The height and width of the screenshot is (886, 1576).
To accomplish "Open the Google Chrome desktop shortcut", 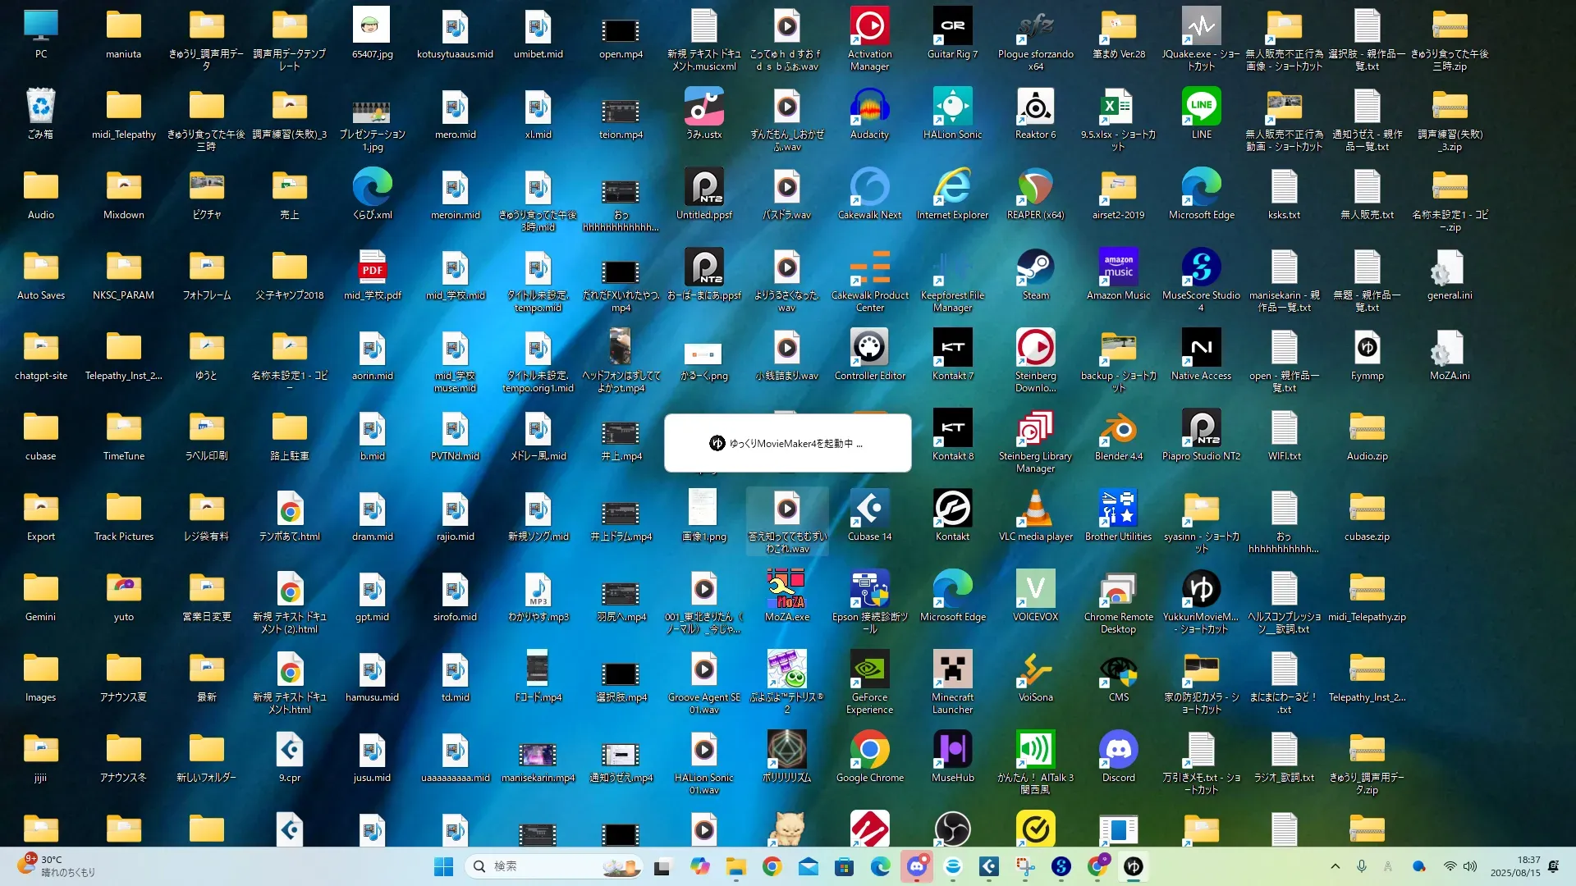I will (x=869, y=751).
